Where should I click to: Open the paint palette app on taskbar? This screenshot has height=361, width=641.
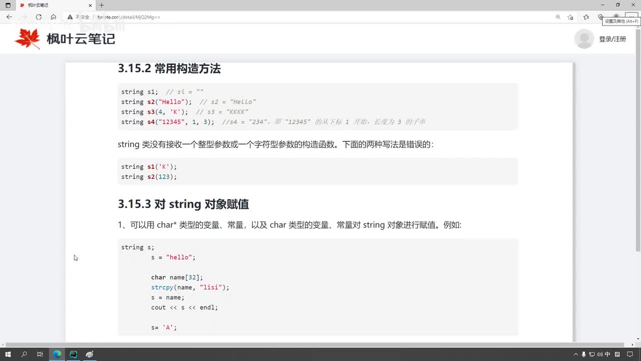90,354
